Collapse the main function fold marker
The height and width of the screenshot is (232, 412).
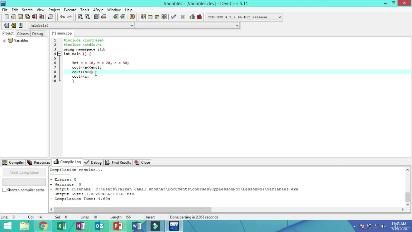[59, 54]
